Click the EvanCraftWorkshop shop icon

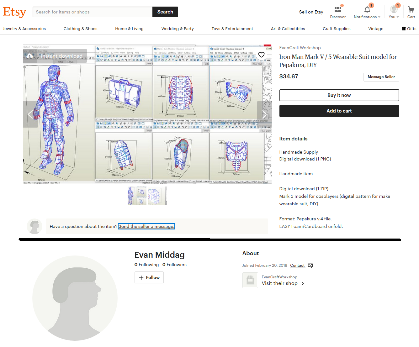[x=250, y=280]
